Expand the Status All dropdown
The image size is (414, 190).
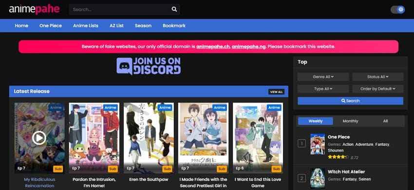pyautogui.click(x=378, y=77)
